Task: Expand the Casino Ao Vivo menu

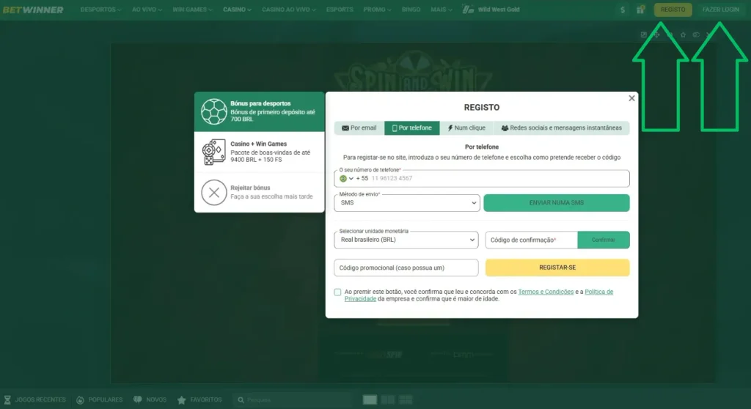Action: coord(288,10)
